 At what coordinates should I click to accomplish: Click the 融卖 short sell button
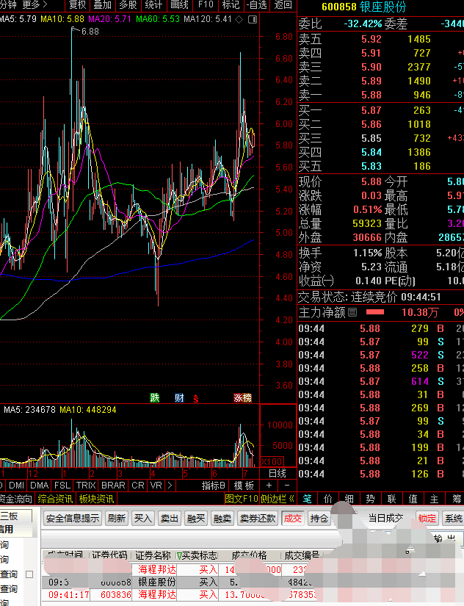222,519
